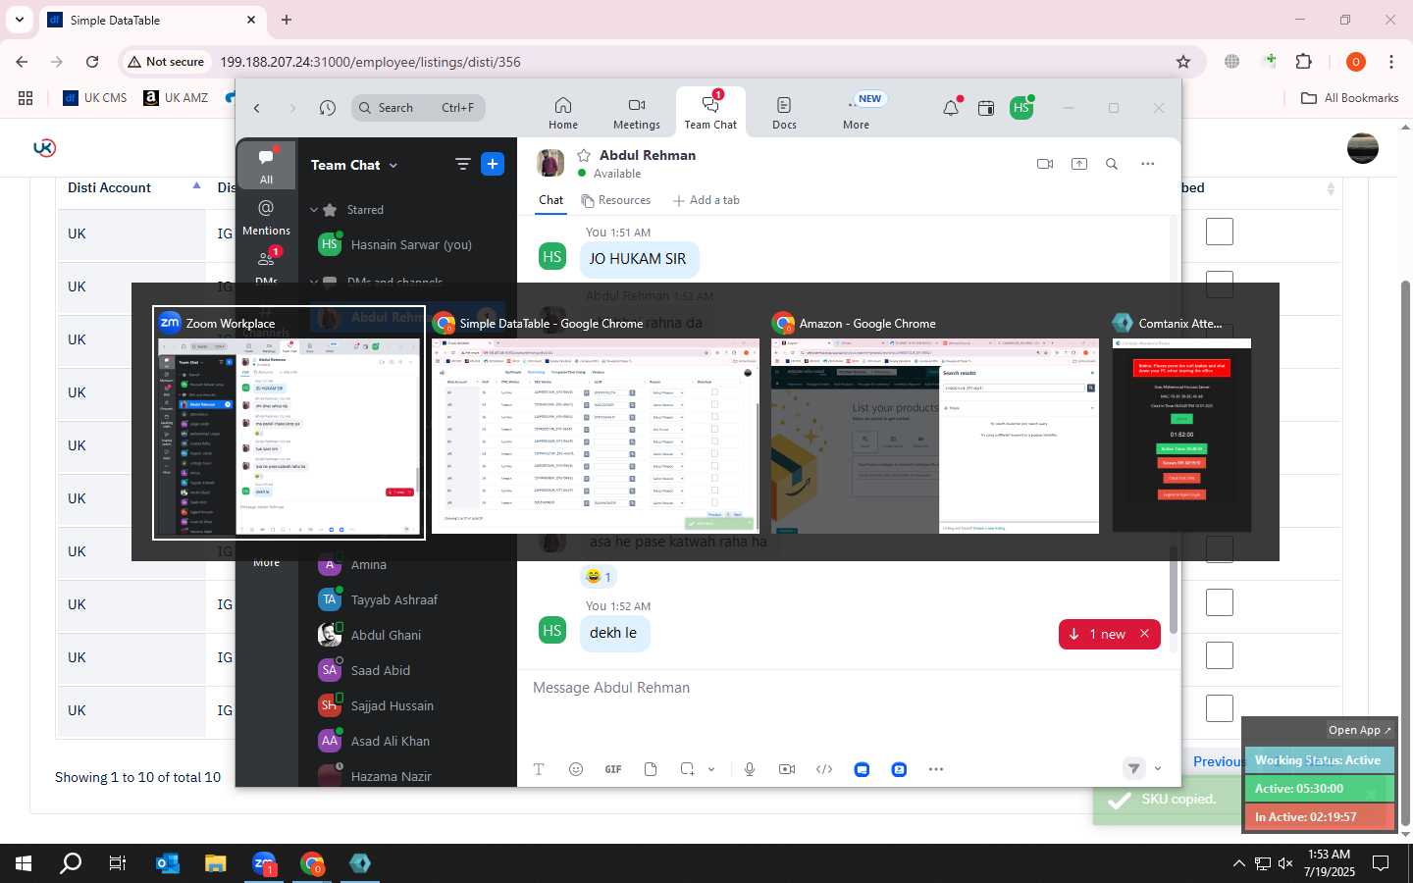This screenshot has width=1413, height=883.
Task: Open the GIF picker in chat toolbar
Action: (613, 769)
